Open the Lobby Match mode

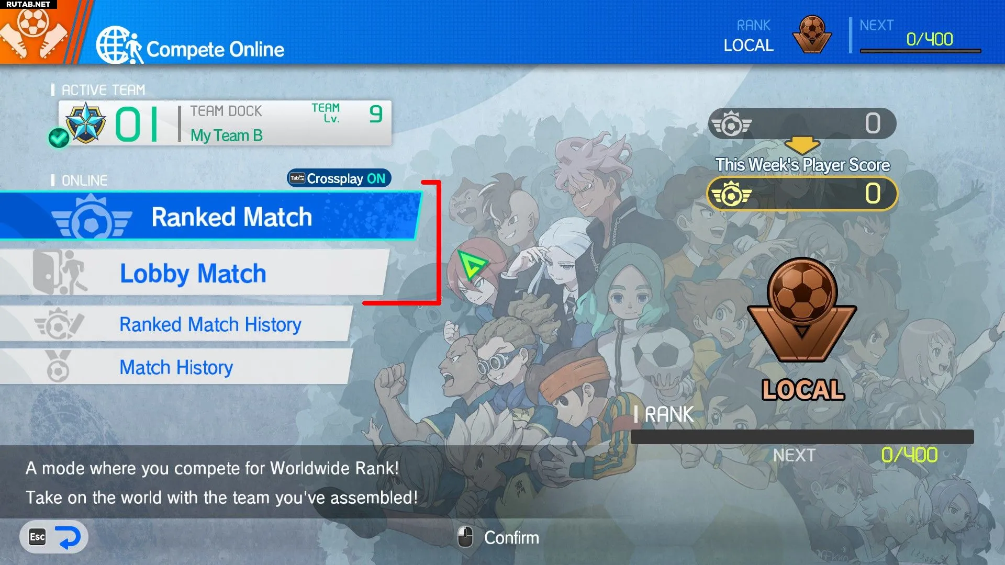tap(194, 273)
